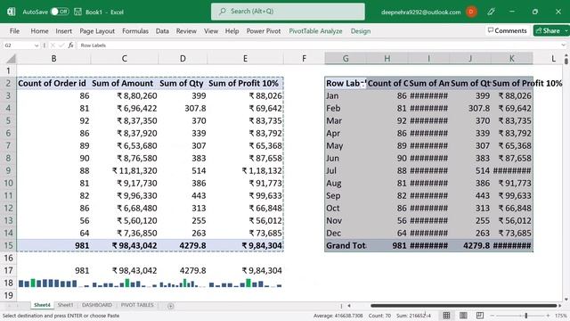
Task: Click the Comments button
Action: coord(507,30)
